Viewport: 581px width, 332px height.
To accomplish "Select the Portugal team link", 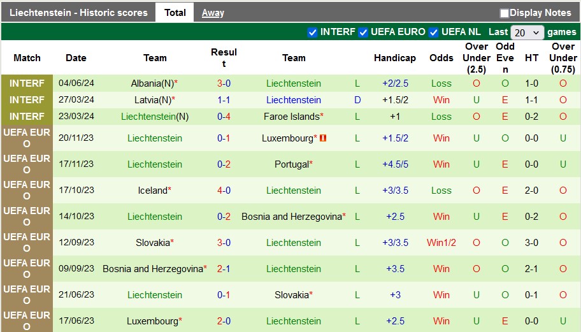I will 291,164.
